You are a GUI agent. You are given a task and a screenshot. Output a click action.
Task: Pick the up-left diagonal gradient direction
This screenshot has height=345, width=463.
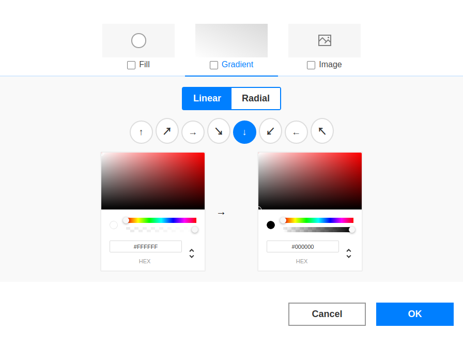click(322, 131)
